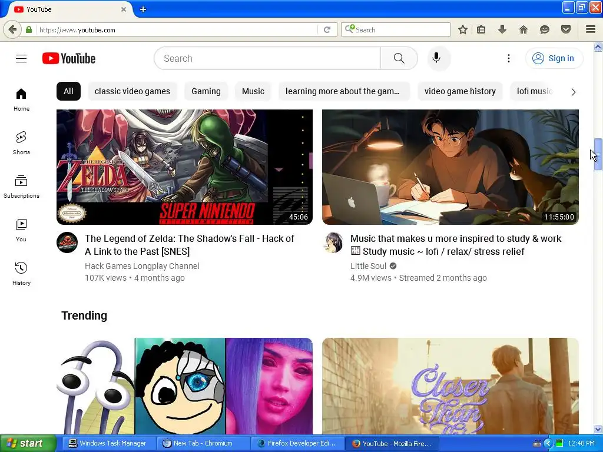Open the Clippy trending video thumbnail
This screenshot has width=603, height=452.
pyautogui.click(x=184, y=386)
